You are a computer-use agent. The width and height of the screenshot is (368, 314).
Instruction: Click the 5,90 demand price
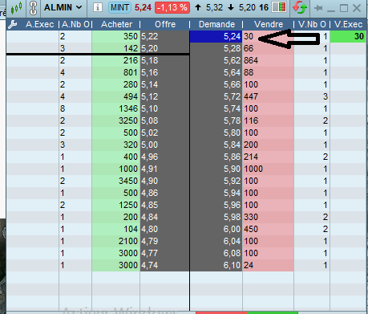pos(233,169)
